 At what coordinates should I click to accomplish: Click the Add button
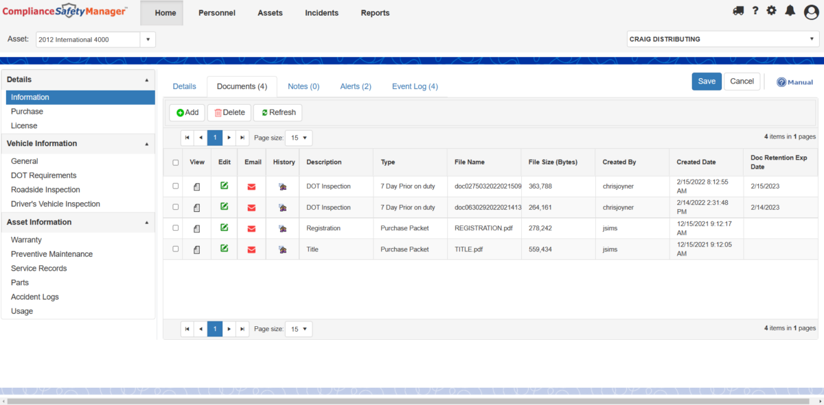[x=187, y=112]
